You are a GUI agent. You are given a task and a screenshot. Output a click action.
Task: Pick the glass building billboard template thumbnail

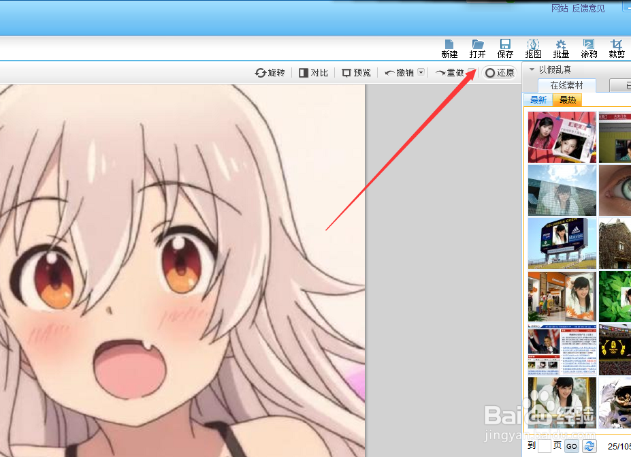pyautogui.click(x=562, y=191)
